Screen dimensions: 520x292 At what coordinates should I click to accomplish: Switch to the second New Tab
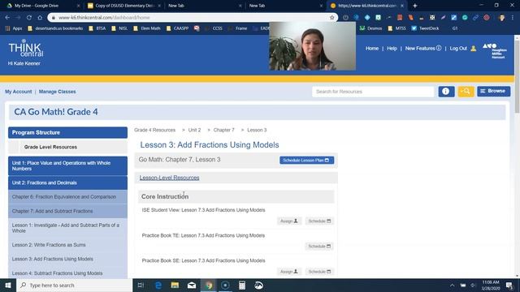pyautogui.click(x=286, y=6)
